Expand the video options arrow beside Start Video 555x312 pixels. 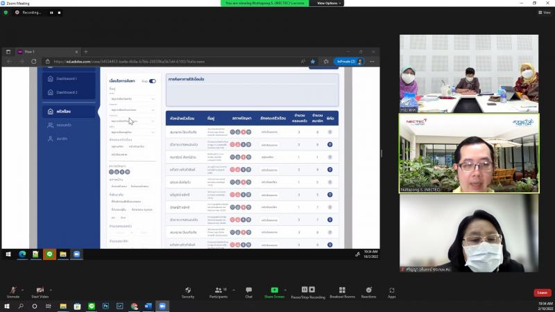coord(51,290)
